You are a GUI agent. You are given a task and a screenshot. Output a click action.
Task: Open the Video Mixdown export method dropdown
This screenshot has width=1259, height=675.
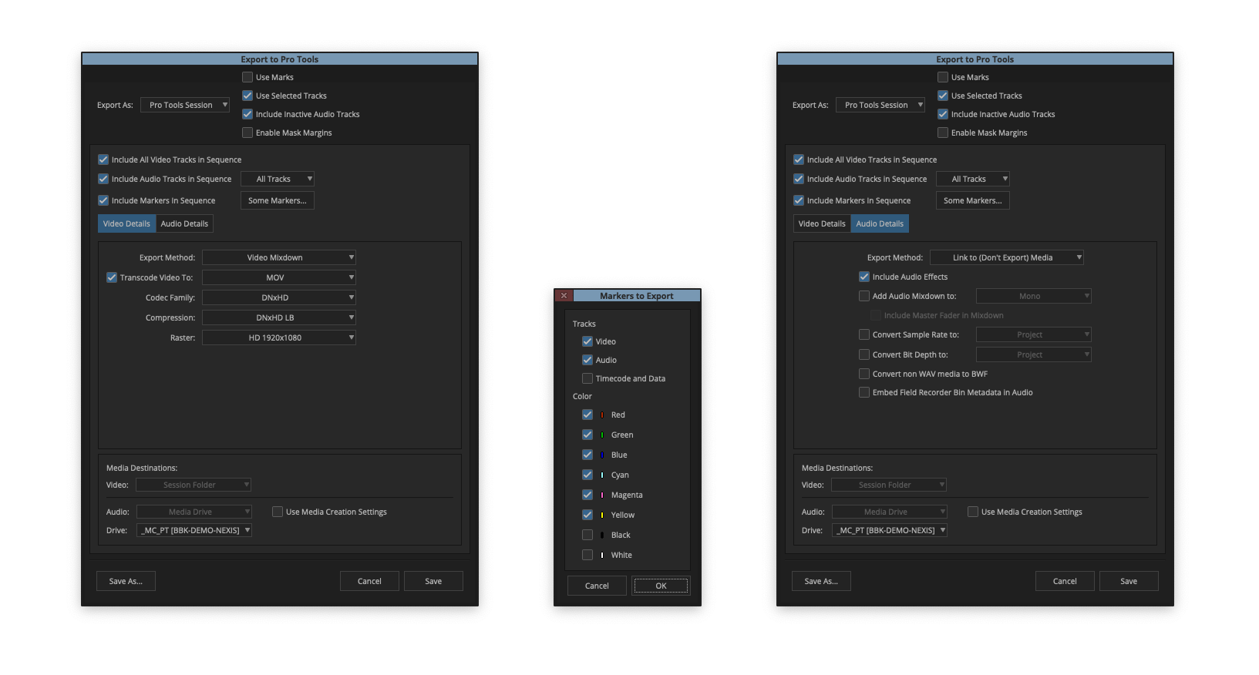(278, 257)
